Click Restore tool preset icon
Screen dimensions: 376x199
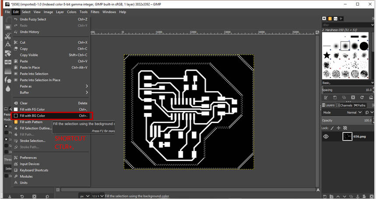point(22,196)
